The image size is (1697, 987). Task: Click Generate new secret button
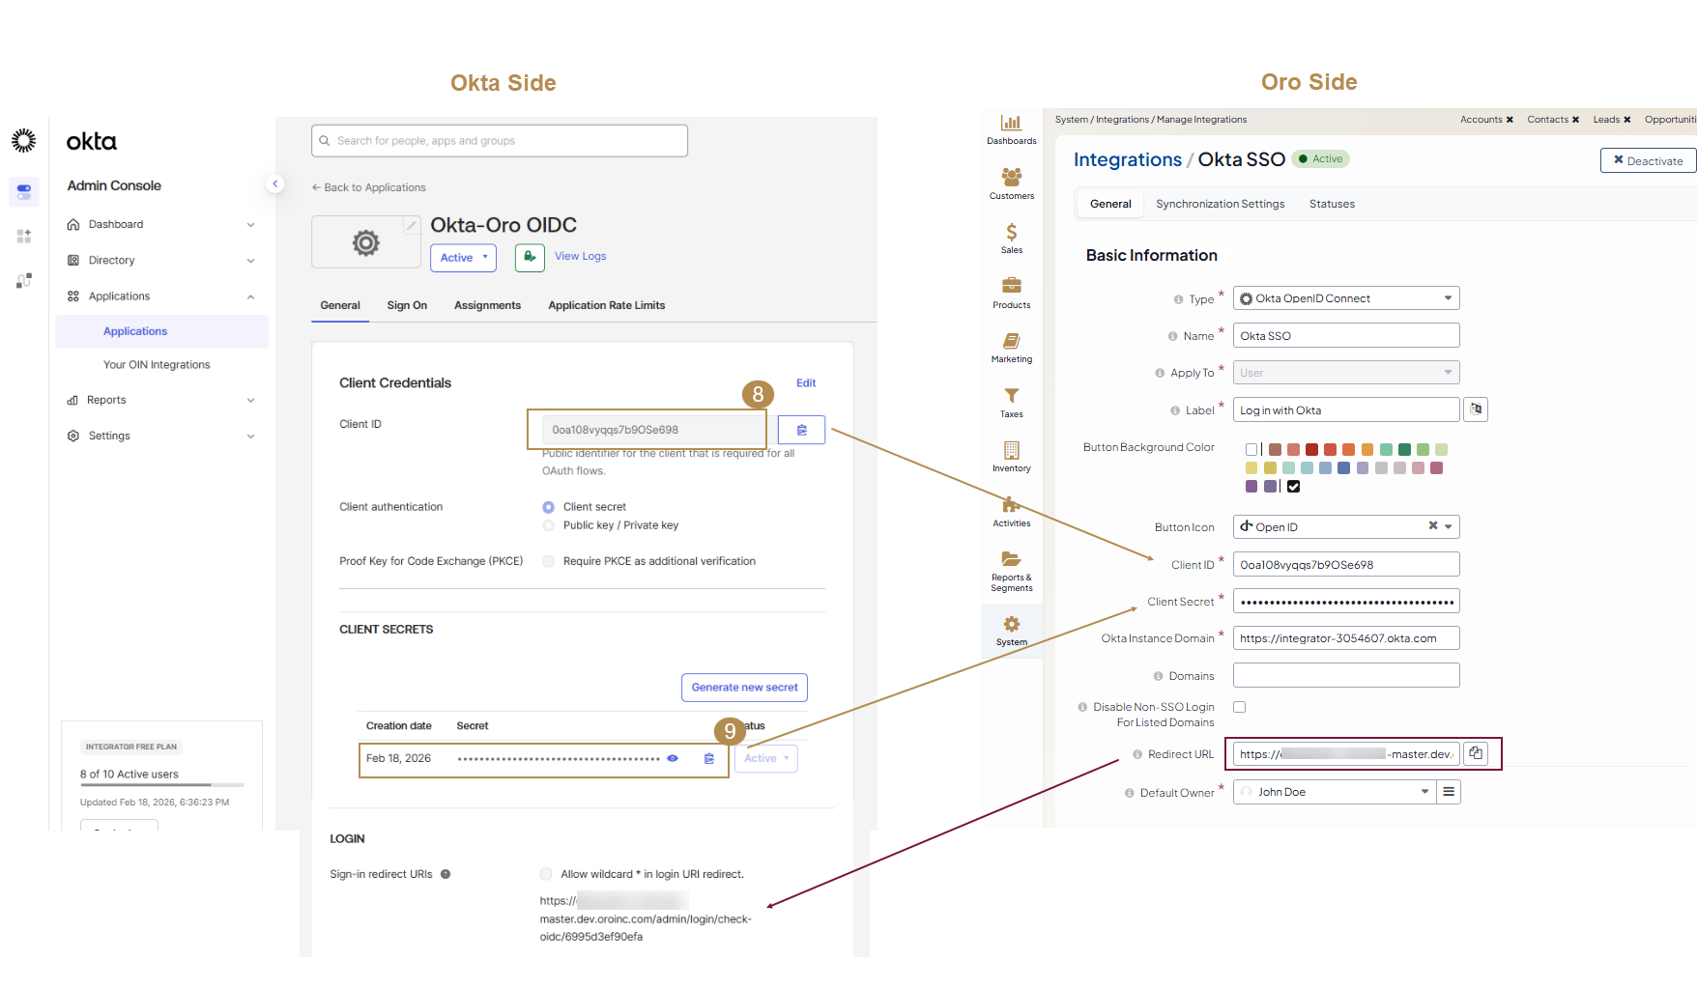point(744,688)
